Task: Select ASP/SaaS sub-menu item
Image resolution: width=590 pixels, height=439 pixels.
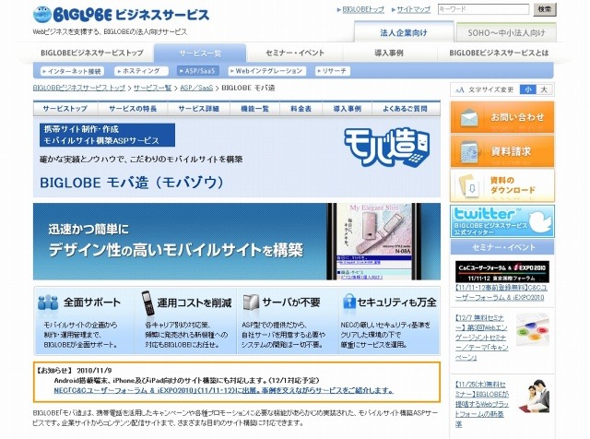Action: pos(197,71)
